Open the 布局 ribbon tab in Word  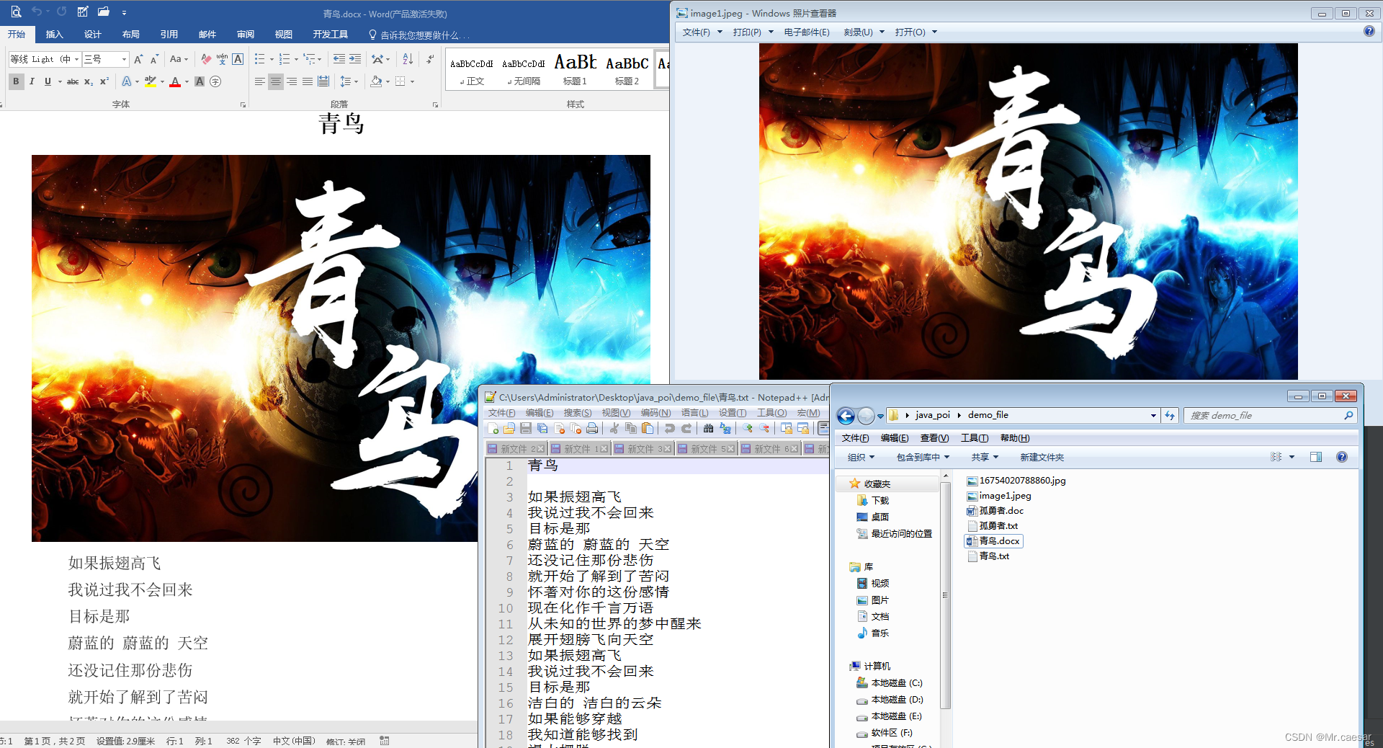131,34
